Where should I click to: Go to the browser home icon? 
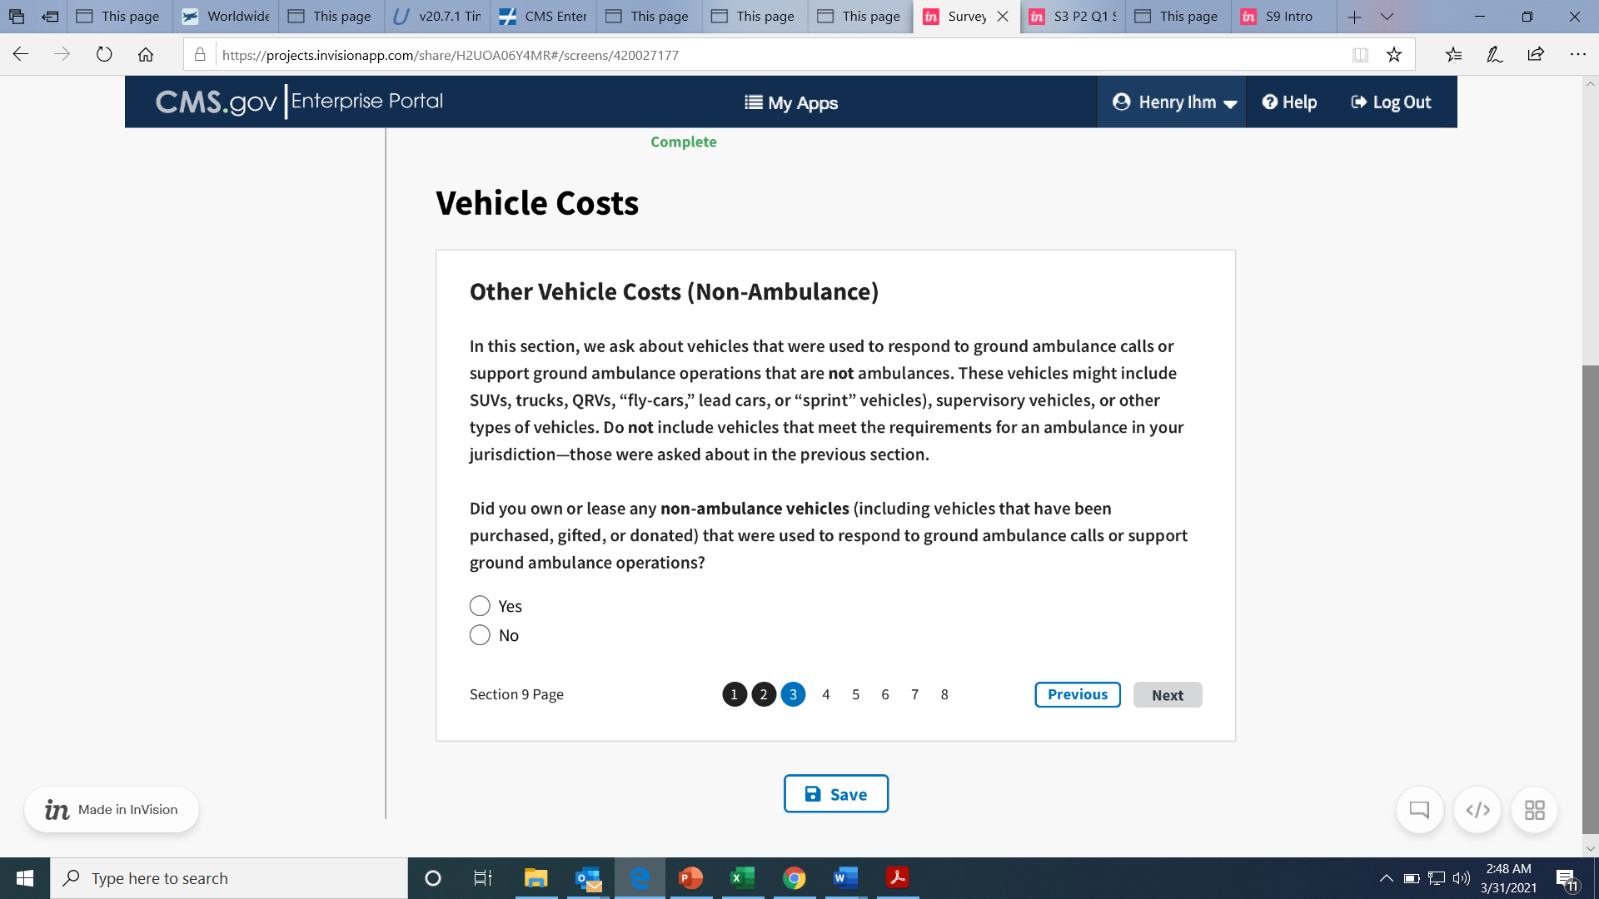click(146, 55)
